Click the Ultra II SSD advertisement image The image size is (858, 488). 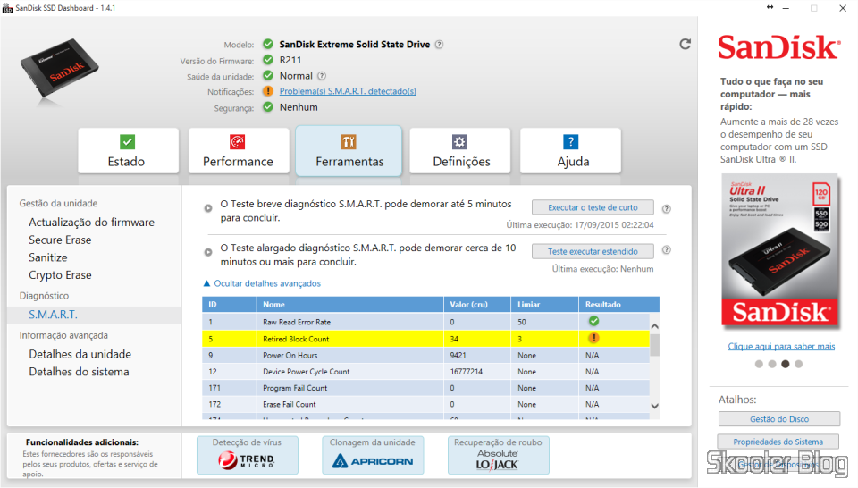[779, 252]
